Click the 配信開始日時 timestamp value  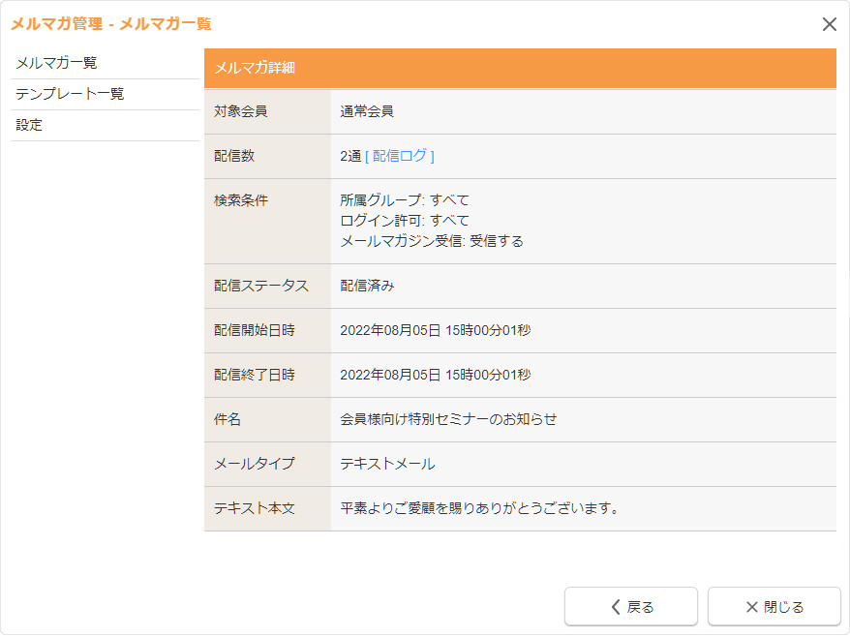(x=435, y=330)
